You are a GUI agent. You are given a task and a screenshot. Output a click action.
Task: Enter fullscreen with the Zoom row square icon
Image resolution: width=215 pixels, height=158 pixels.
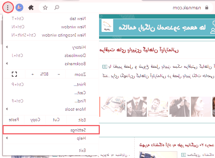point(14,74)
